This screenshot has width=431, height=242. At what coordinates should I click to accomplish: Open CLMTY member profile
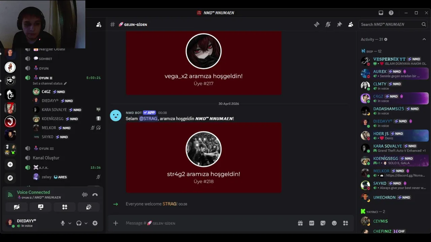(394, 86)
